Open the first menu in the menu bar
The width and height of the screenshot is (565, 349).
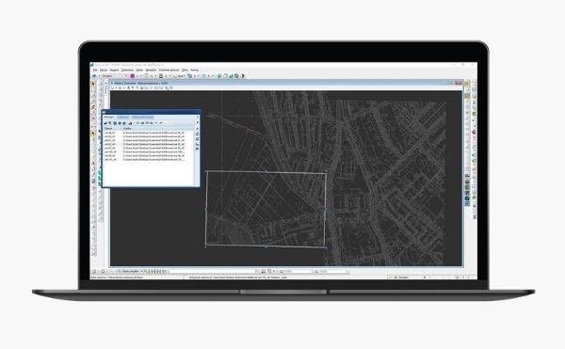coord(95,70)
